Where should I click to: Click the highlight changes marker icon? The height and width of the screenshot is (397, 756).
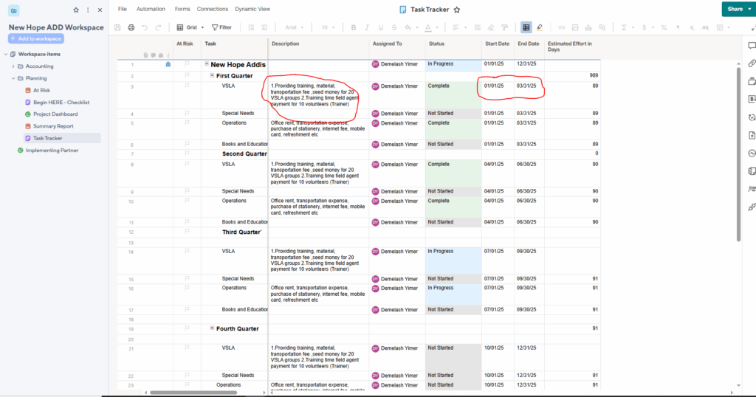540,27
